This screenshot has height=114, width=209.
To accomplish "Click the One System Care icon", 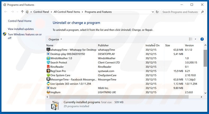I will (48, 75).
